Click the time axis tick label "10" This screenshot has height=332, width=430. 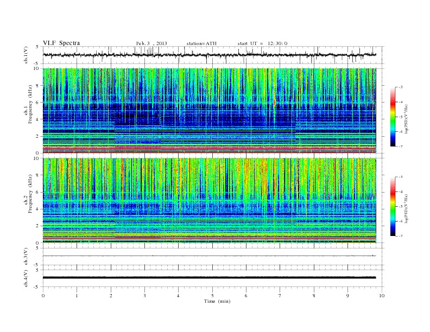point(382,296)
